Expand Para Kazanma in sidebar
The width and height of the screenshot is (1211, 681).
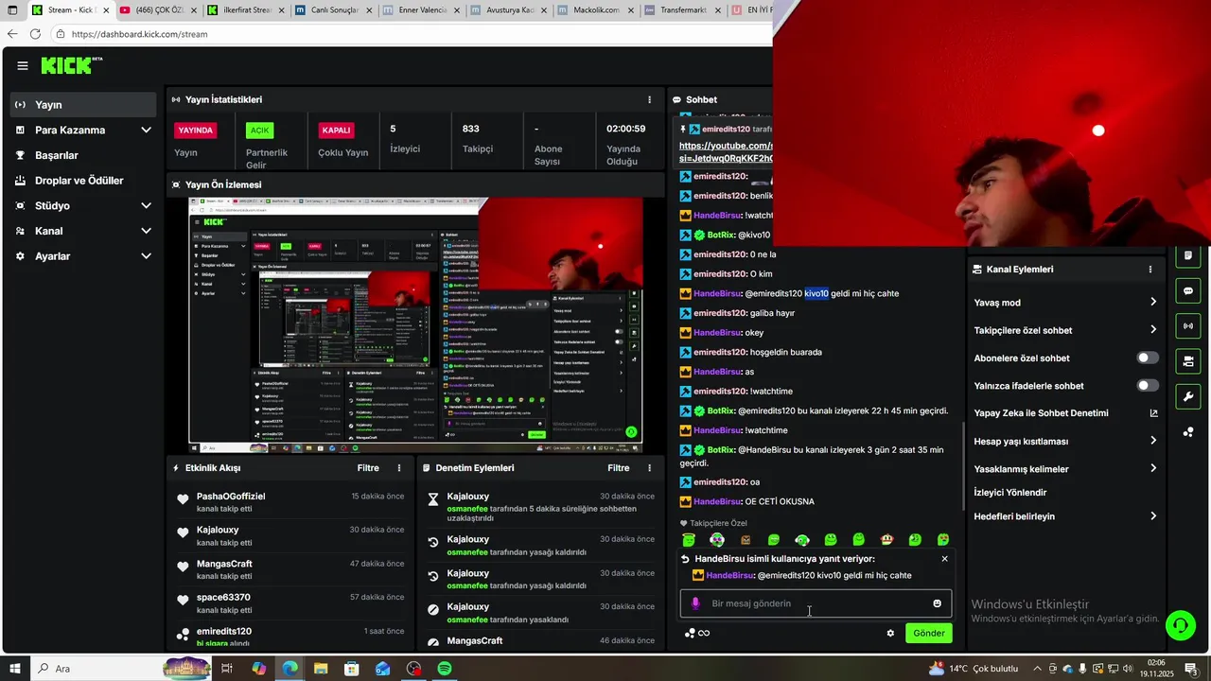coord(146,130)
